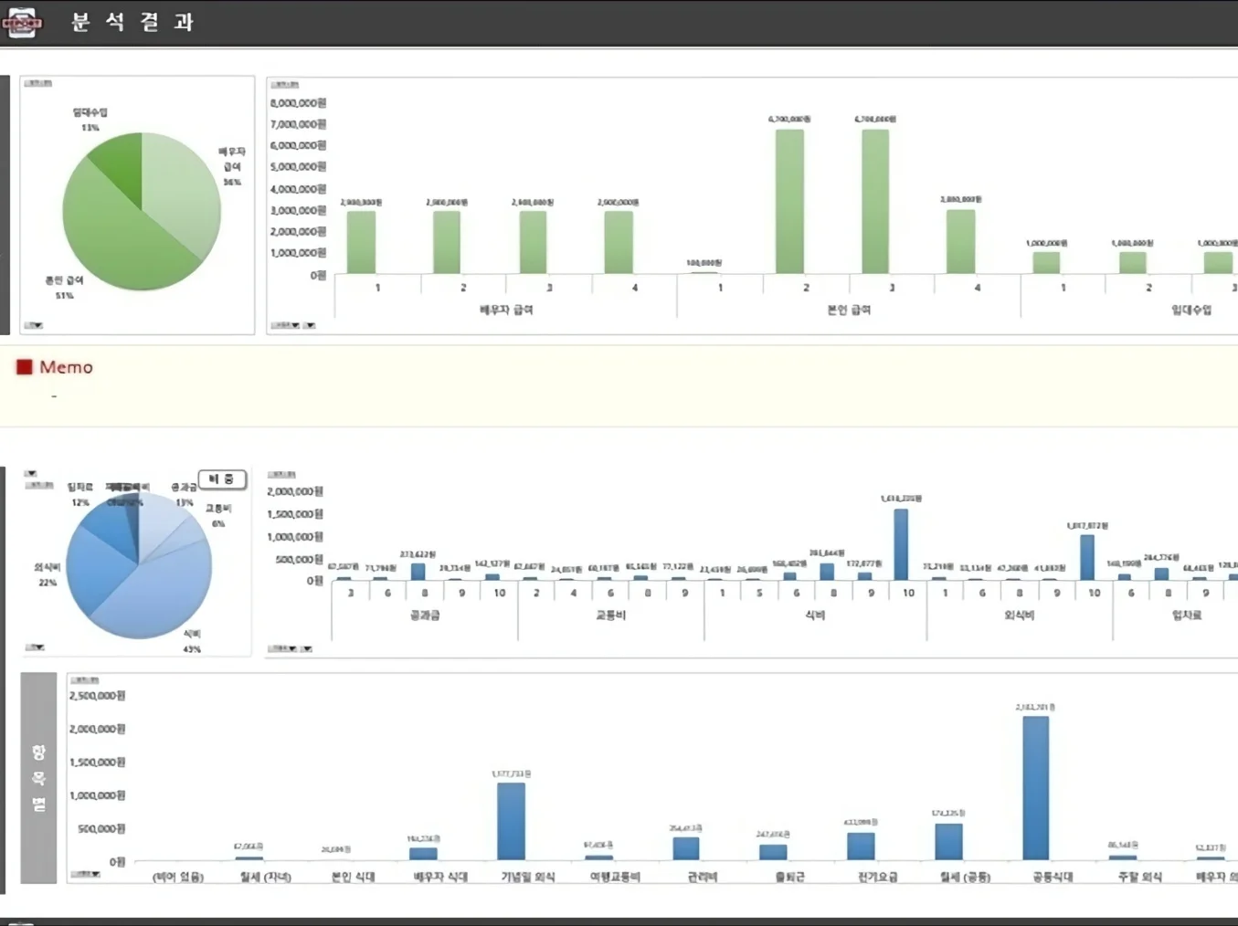Open the green pie chart's legend field dropdown
The image size is (1238, 926).
[34, 325]
